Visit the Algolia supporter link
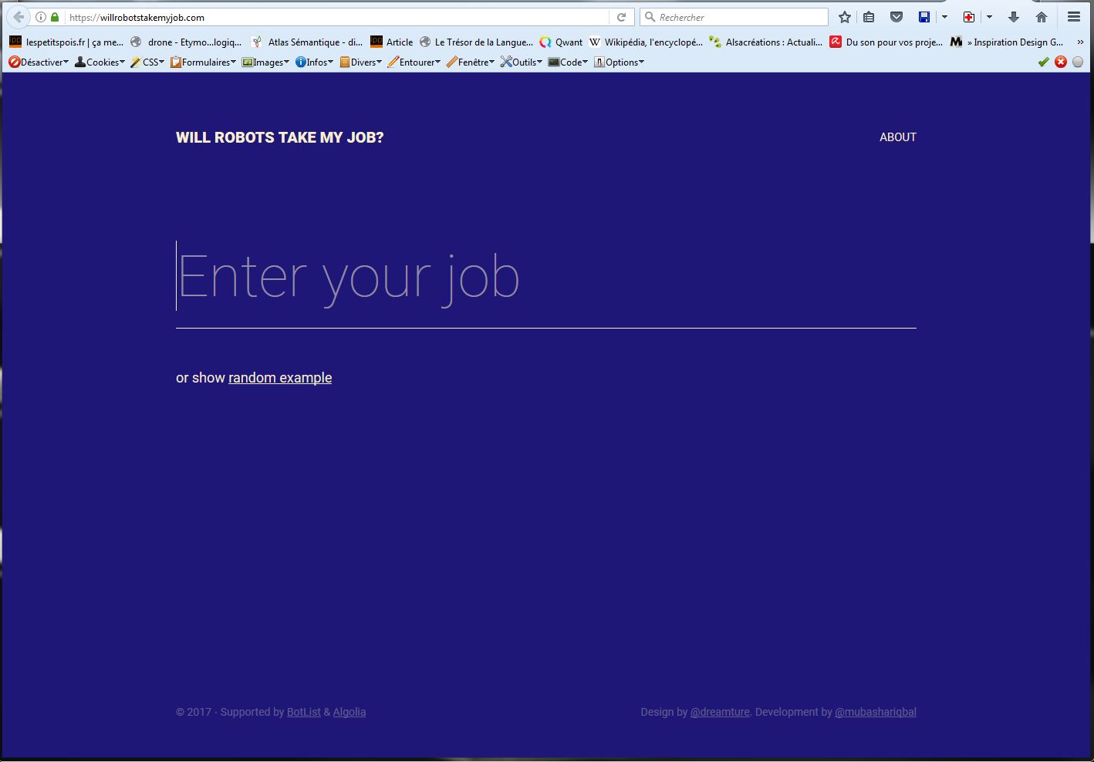 [349, 712]
